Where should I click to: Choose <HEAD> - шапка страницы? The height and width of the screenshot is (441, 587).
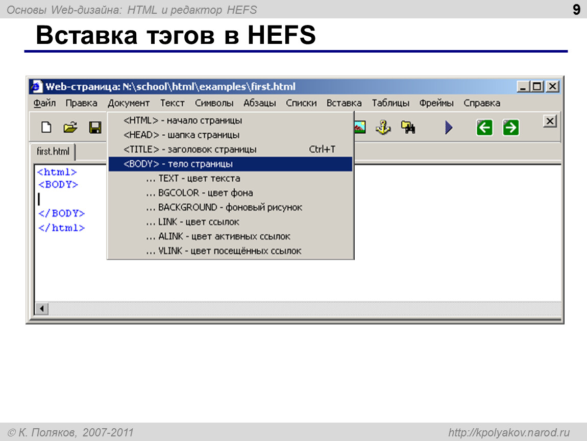click(x=230, y=135)
